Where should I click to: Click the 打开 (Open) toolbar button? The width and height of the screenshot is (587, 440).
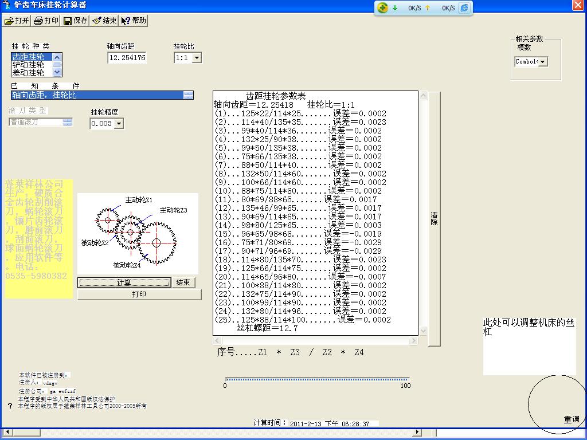tap(17, 20)
